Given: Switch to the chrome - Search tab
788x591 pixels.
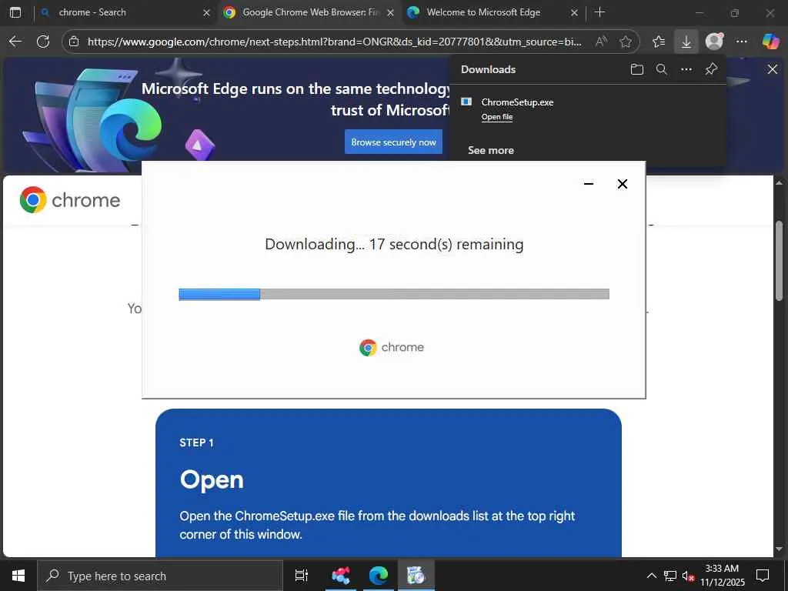Looking at the screenshot, I should coord(125,12).
